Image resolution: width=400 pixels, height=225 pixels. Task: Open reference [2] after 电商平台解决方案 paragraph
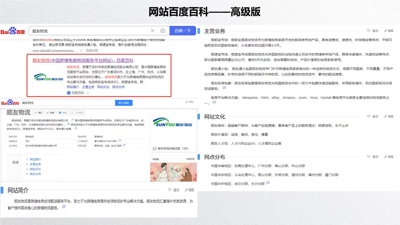[214, 102]
